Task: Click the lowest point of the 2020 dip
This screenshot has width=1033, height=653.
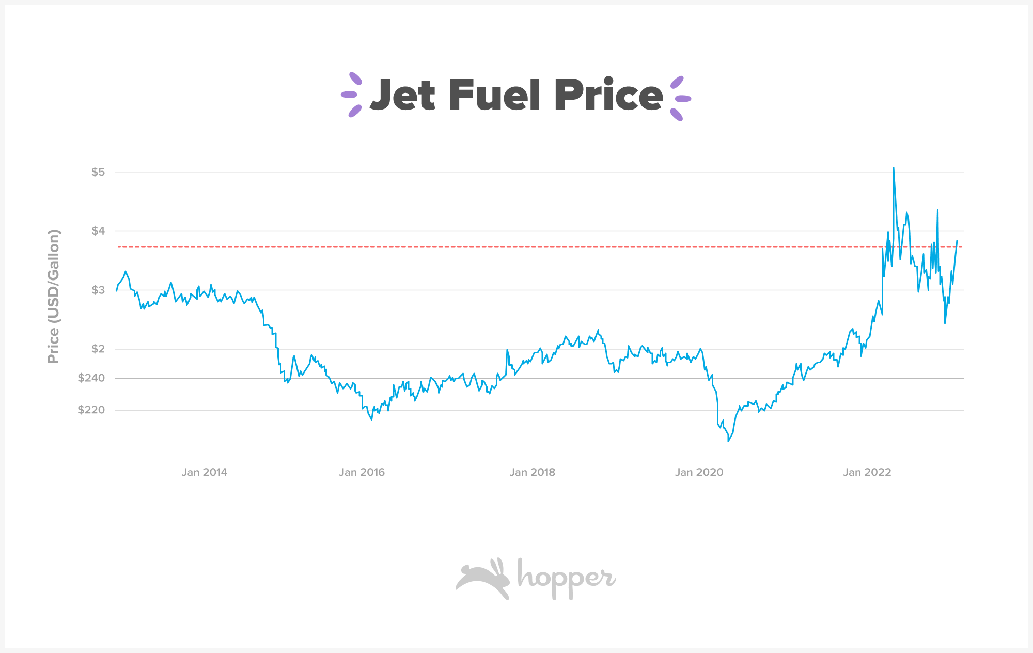Action: (728, 441)
